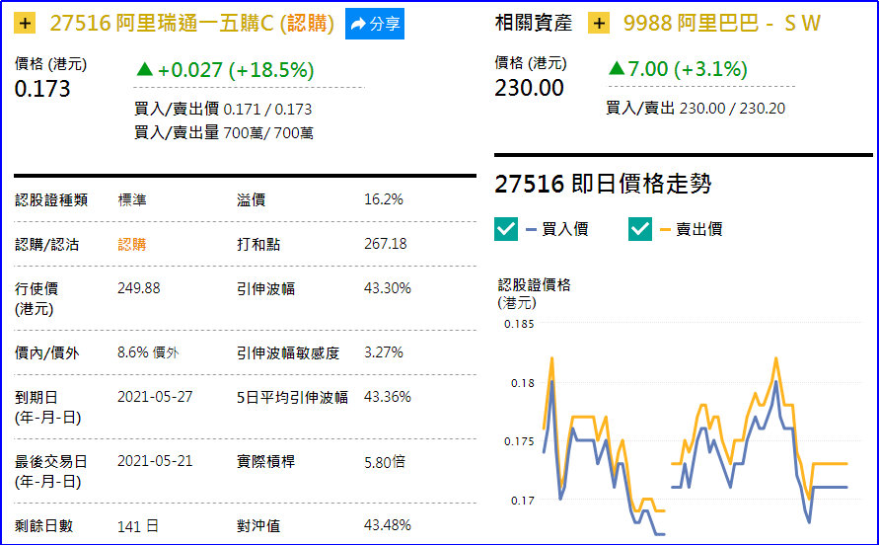The height and width of the screenshot is (545, 879).
Task: Select the 相關資產 heading label
Action: coord(534,23)
